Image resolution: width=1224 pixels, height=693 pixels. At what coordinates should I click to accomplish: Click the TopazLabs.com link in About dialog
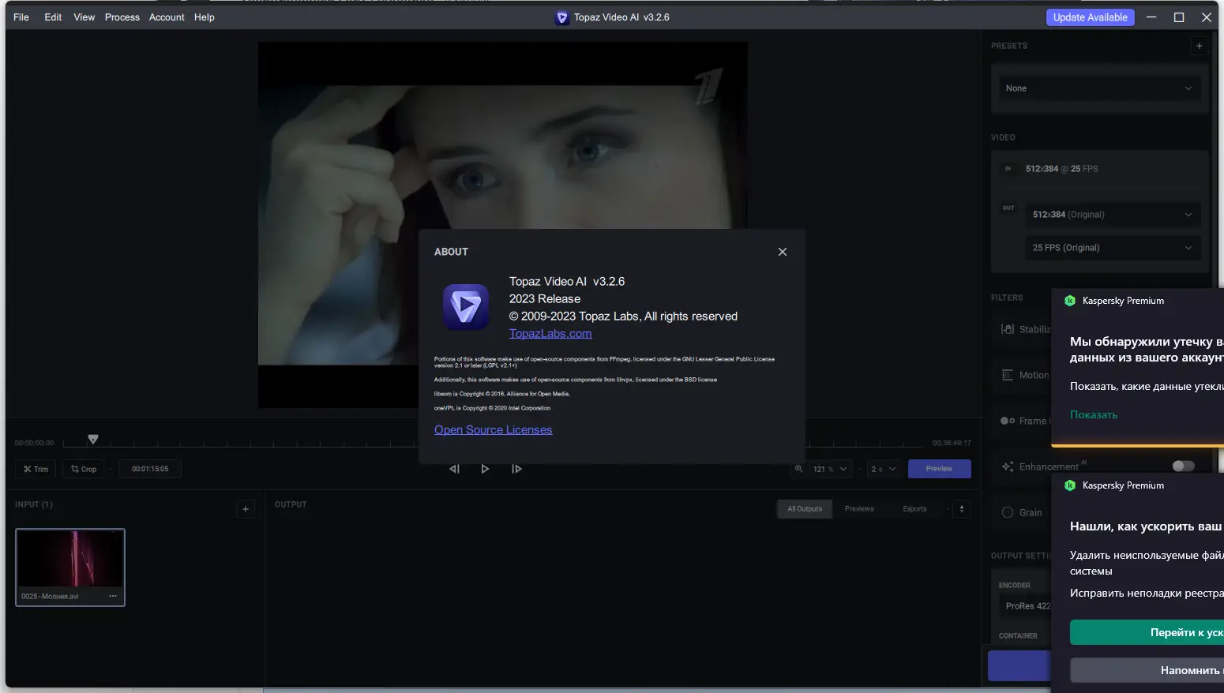coord(550,333)
